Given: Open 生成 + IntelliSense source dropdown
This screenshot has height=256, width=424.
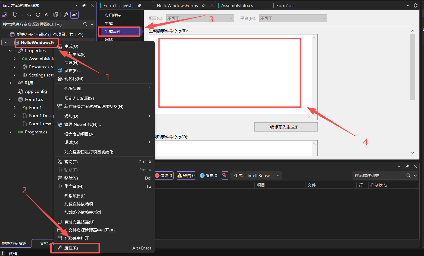Looking at the screenshot, I should click(x=257, y=175).
